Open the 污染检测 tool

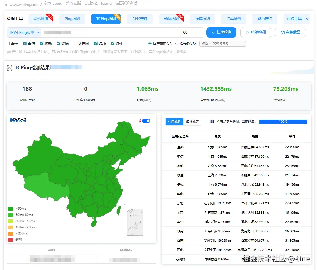(234, 19)
